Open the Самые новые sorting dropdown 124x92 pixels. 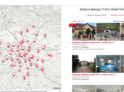pos(78,21)
